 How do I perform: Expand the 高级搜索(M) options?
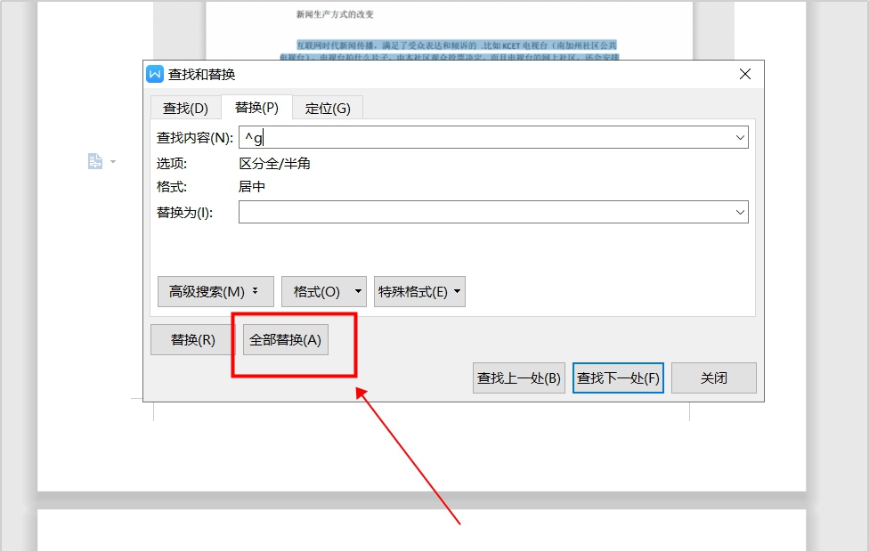(x=215, y=291)
